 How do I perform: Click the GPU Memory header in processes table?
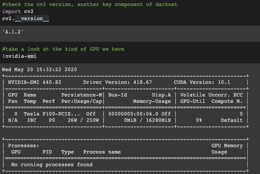(227, 145)
